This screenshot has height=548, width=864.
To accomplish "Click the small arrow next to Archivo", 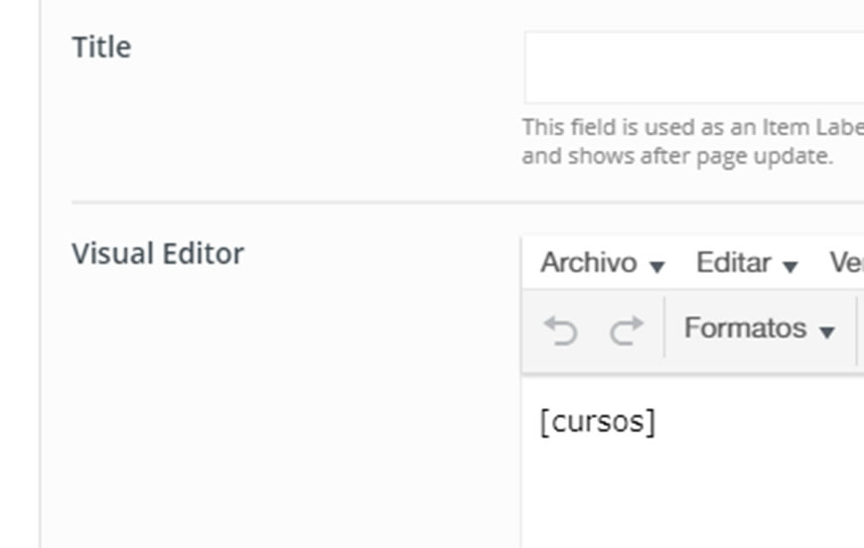I will pyautogui.click(x=656, y=267).
